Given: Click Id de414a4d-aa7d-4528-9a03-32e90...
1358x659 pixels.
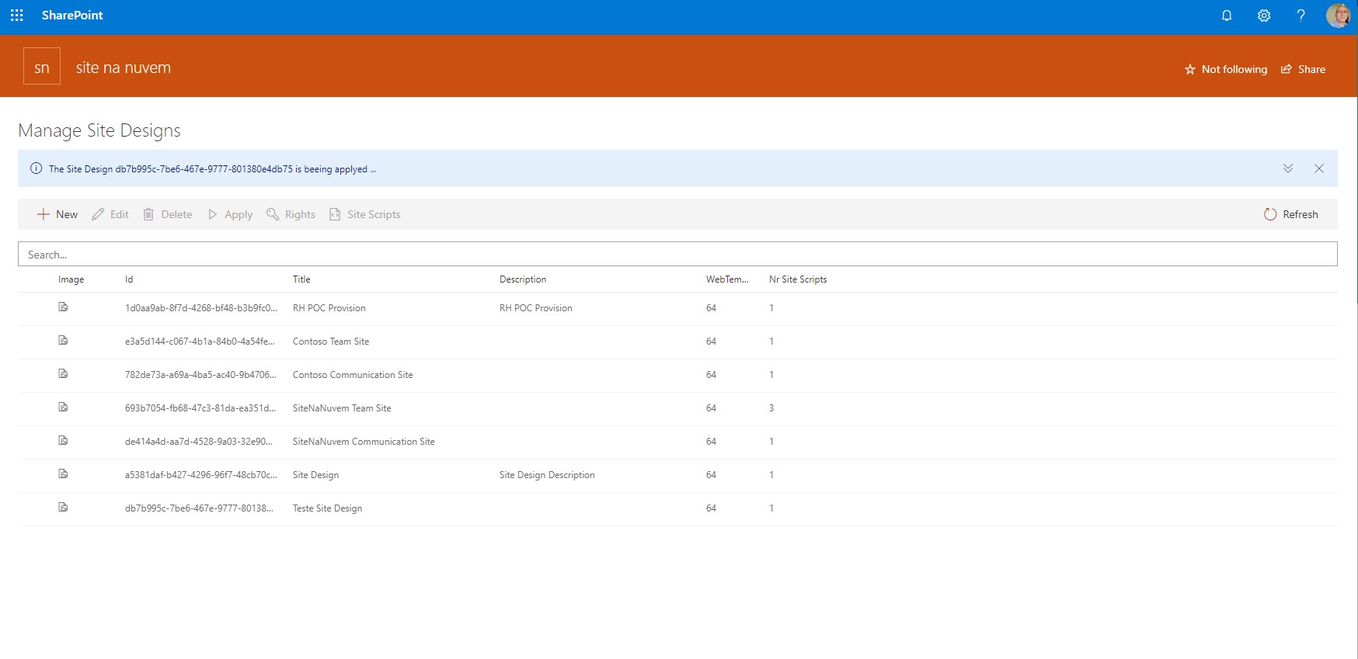Looking at the screenshot, I should coord(199,442).
